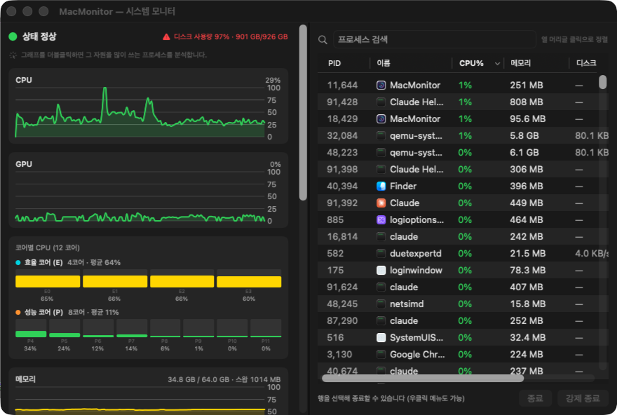
Task: Click the netsimd process icon
Action: point(381,304)
